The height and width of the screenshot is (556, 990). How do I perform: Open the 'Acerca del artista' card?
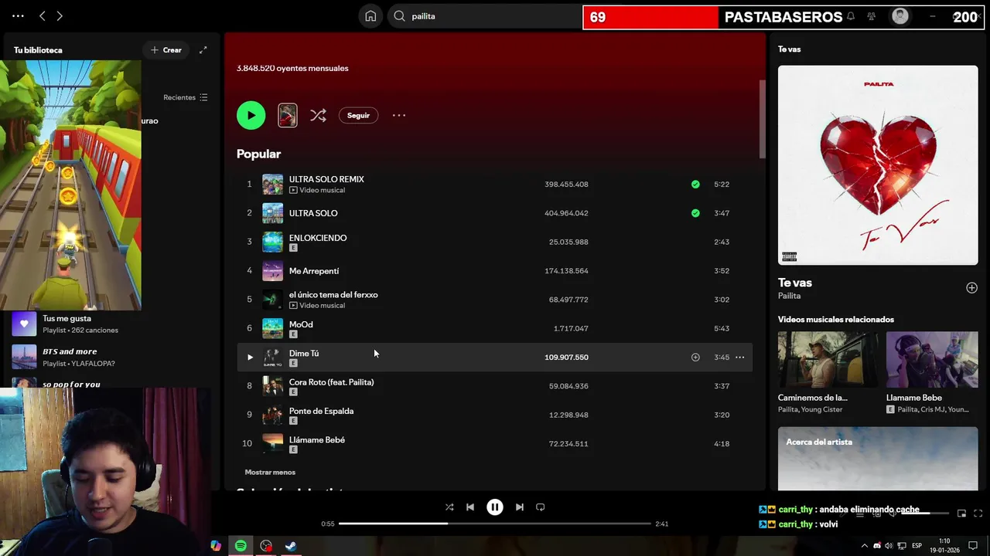(878, 459)
